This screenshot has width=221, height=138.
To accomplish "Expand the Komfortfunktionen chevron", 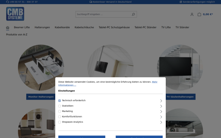I will (x=161, y=117).
